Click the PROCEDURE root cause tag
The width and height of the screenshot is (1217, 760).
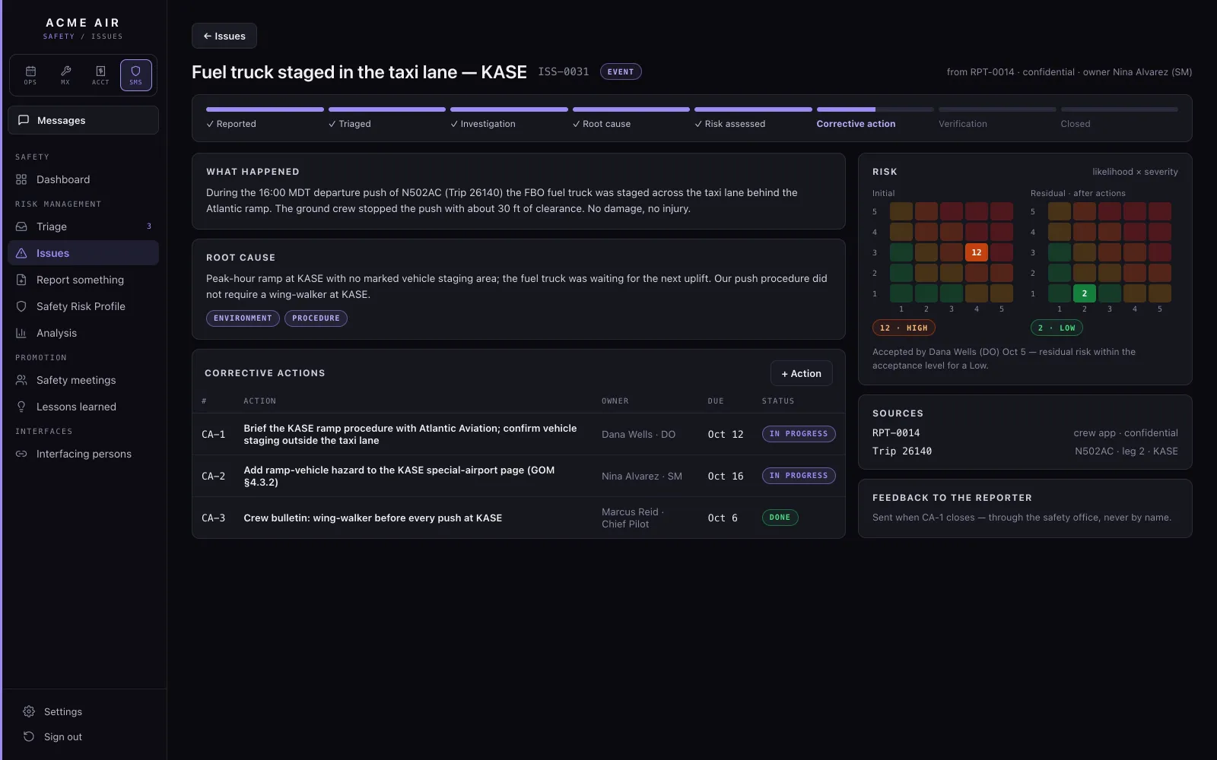(316, 318)
